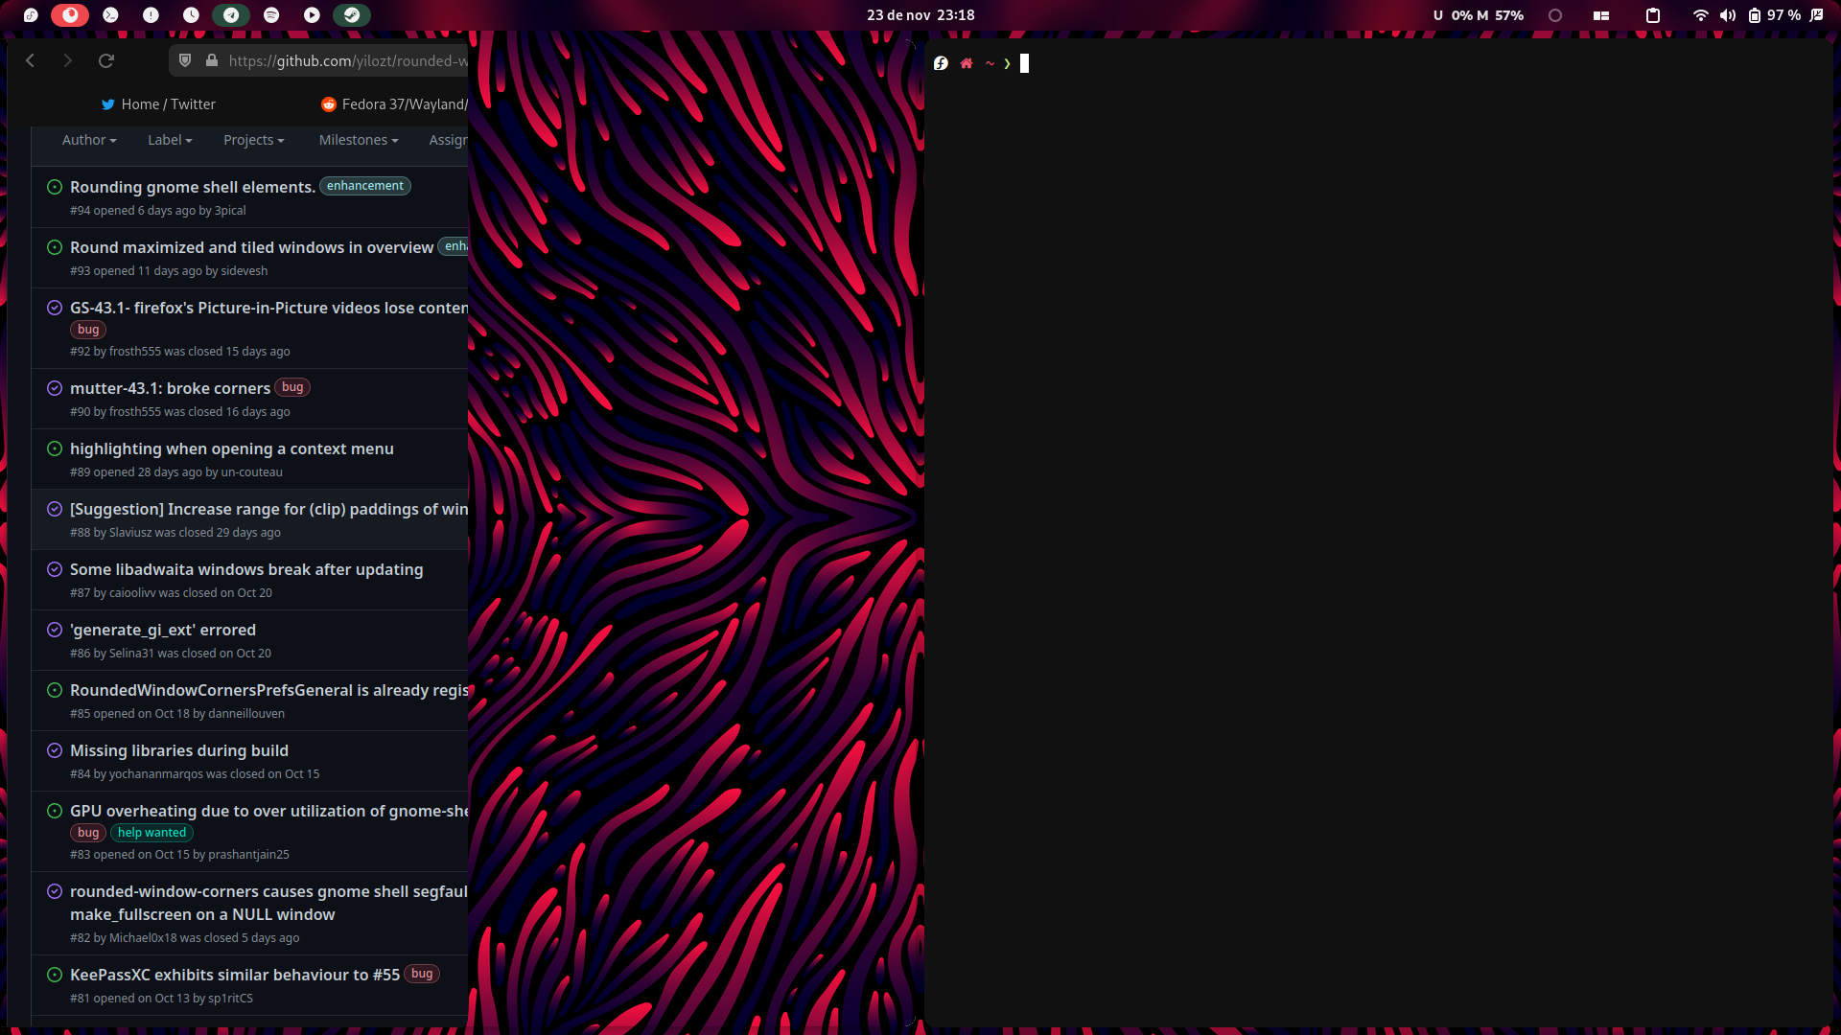Open the Home / Twitter bookmark
This screenshot has width=1841, height=1035.
[158, 104]
